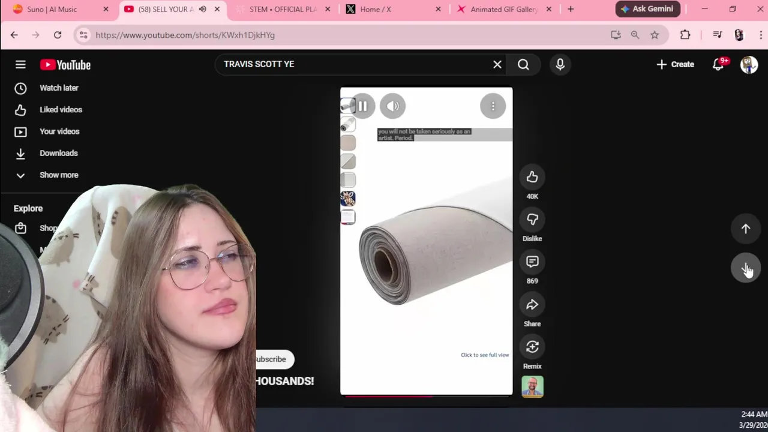Screen dimensions: 768x432
Task: Install app icon in address bar
Action: pyautogui.click(x=616, y=35)
